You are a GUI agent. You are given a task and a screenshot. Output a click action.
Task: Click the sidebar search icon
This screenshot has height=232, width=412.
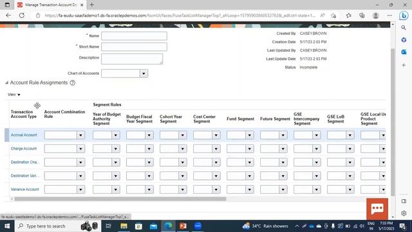(404, 28)
